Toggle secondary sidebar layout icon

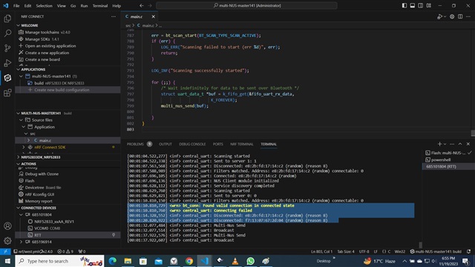(421, 5)
